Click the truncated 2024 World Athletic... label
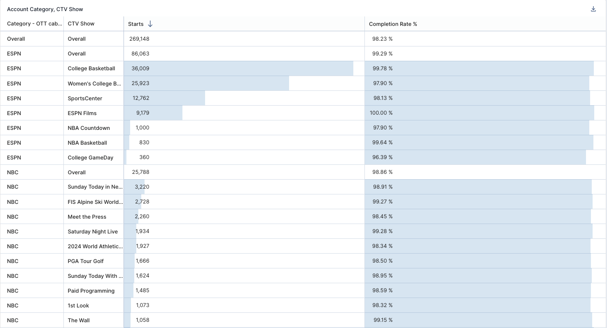The image size is (607, 328). coord(95,246)
